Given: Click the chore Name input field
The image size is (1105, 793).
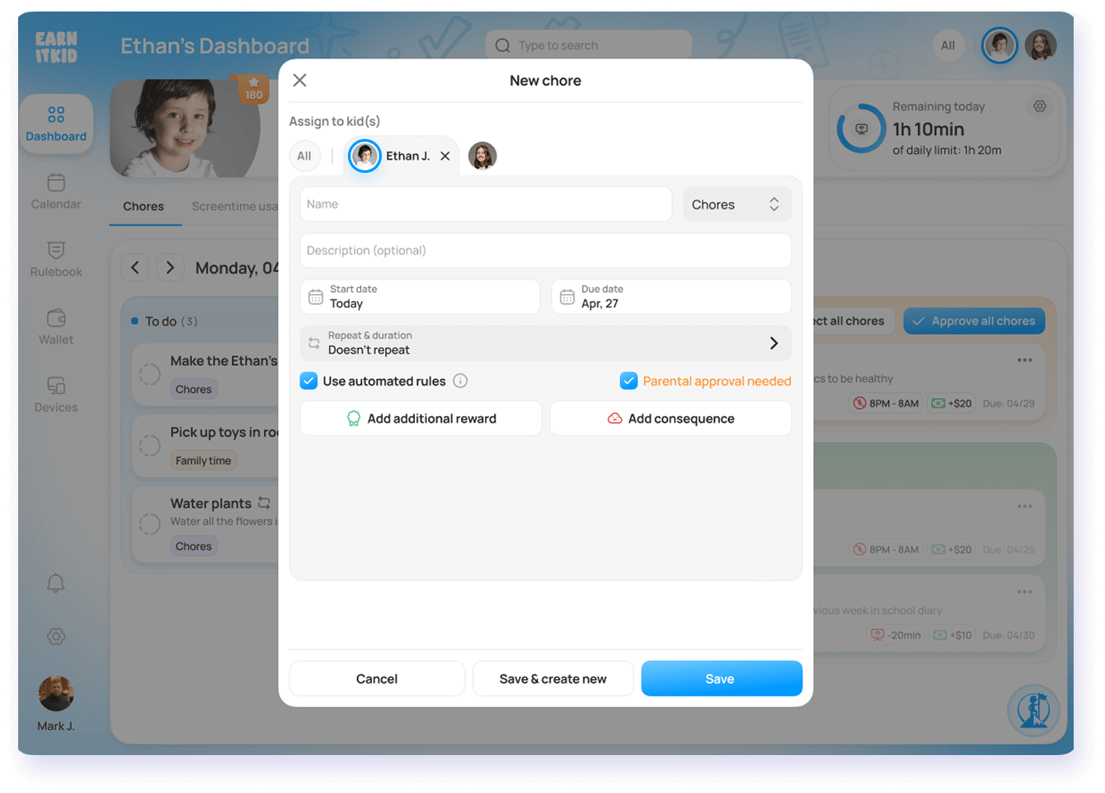Looking at the screenshot, I should 486,204.
